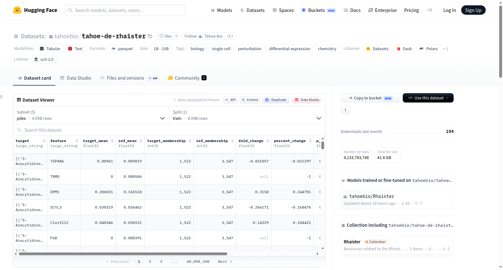Open the Files and versions tab
Image resolution: width=503 pixels, height=270 pixels.
tap(130, 78)
